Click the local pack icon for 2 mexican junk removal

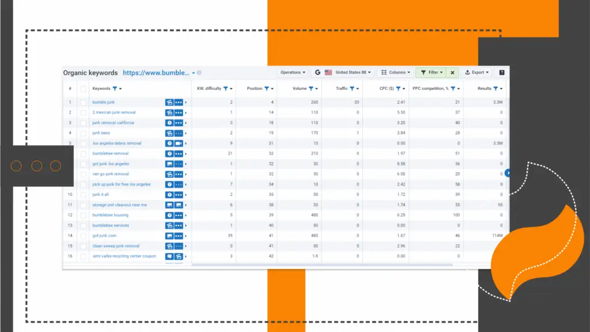[x=169, y=112]
